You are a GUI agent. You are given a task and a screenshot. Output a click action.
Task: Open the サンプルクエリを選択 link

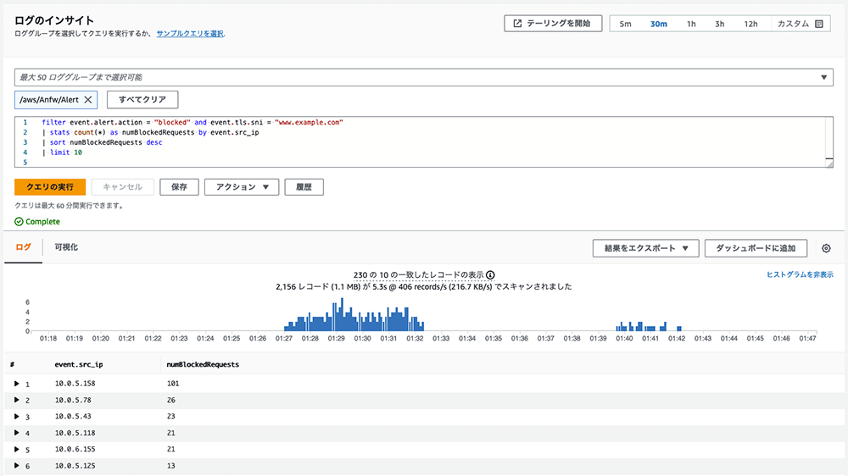[190, 34]
